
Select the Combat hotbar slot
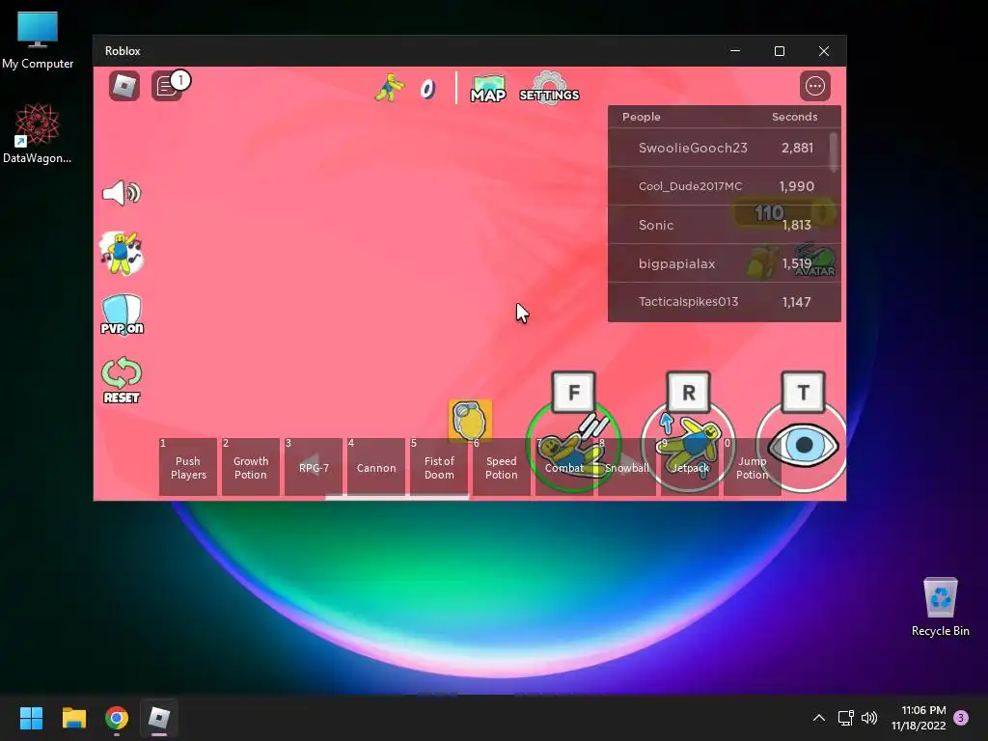[x=563, y=467]
